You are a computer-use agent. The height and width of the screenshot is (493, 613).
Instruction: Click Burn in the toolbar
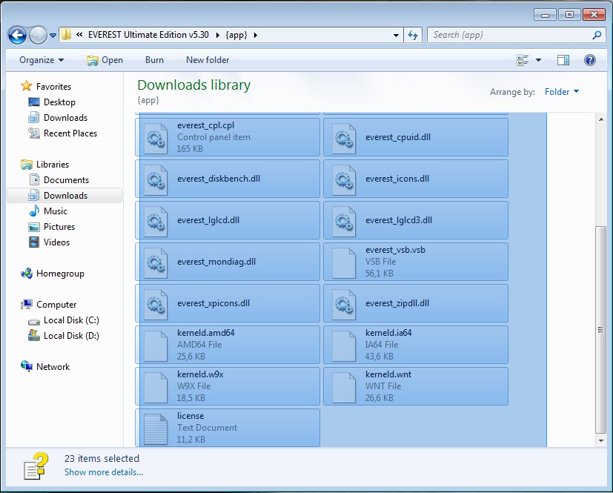[x=154, y=60]
